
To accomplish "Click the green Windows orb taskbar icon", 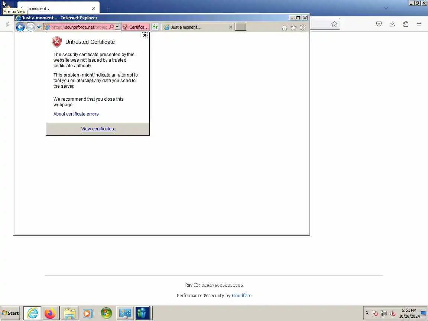I will (106, 313).
